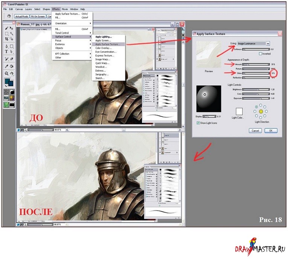Select the Eraser tool

click(x=12, y=59)
